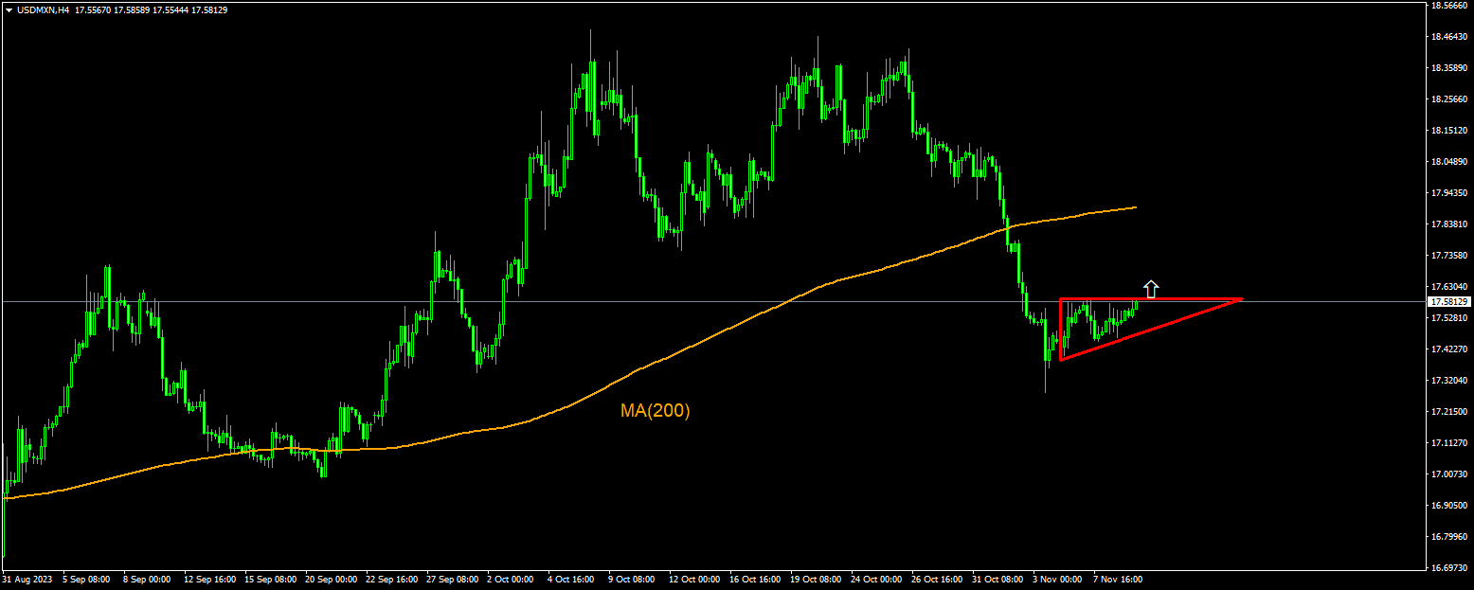Click the MA(200) text label

pyautogui.click(x=656, y=409)
